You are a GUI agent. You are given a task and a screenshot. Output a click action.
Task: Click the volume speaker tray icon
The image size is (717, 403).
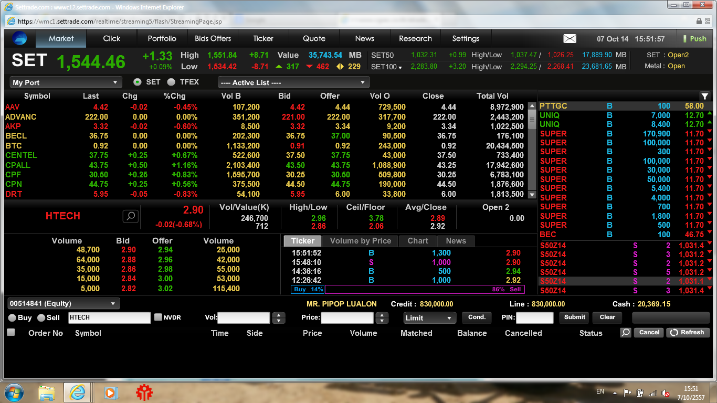666,393
